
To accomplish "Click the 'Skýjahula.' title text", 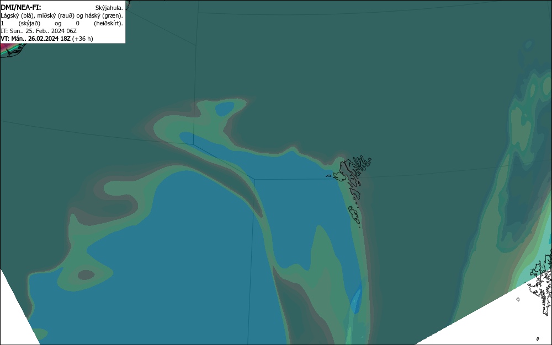I will (x=109, y=8).
